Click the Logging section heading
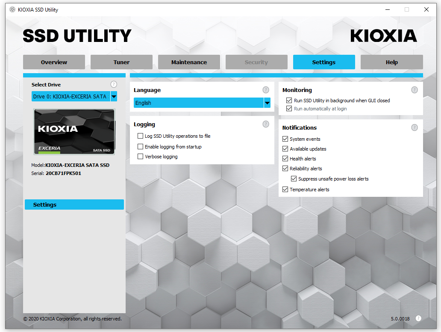Image resolution: width=441 pixels, height=332 pixels. (144, 124)
